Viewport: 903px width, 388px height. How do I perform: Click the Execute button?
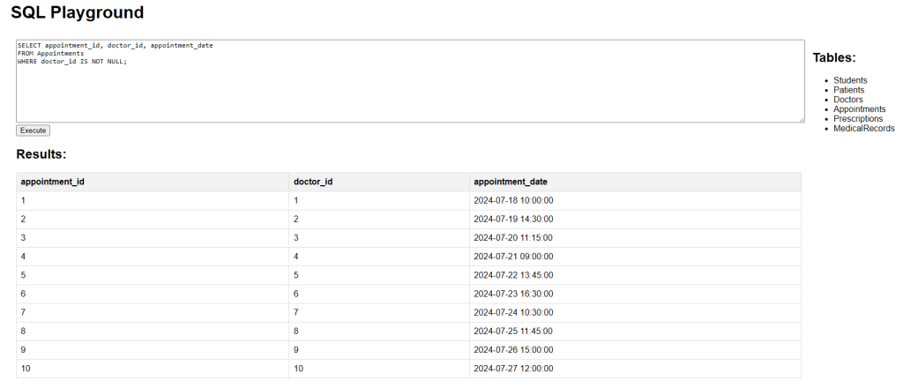point(33,131)
